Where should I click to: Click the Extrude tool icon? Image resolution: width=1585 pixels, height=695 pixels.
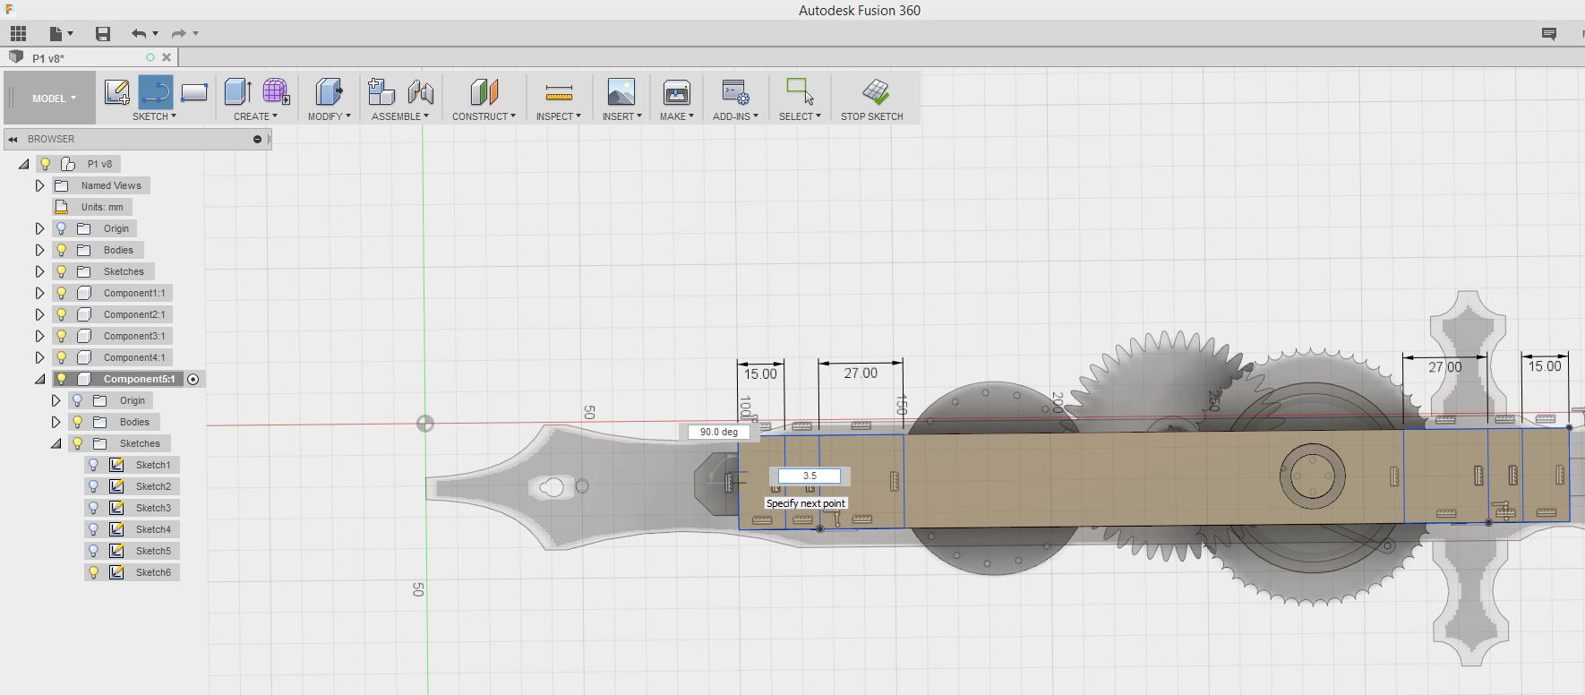coord(237,92)
